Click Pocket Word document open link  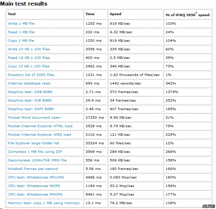(34, 117)
